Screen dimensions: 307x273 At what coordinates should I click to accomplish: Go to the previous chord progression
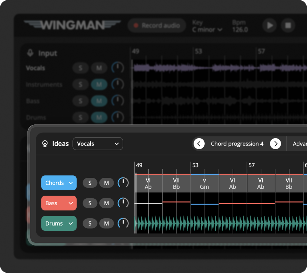click(x=199, y=144)
